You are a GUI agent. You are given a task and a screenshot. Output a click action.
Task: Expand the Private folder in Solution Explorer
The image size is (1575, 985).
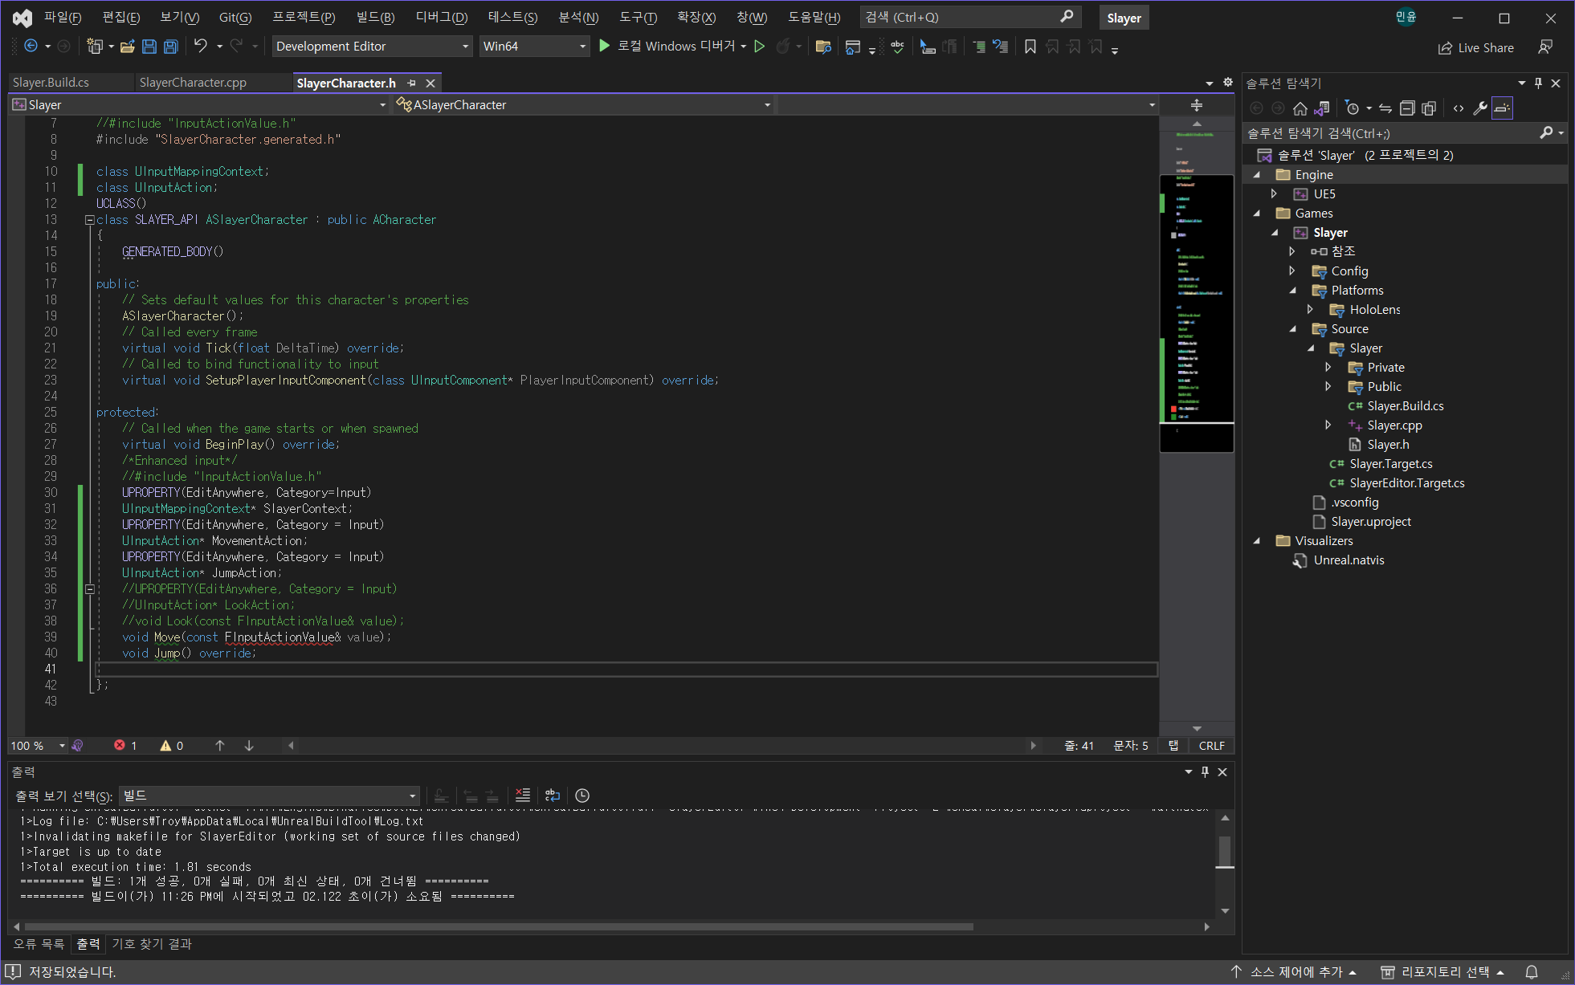(x=1328, y=368)
